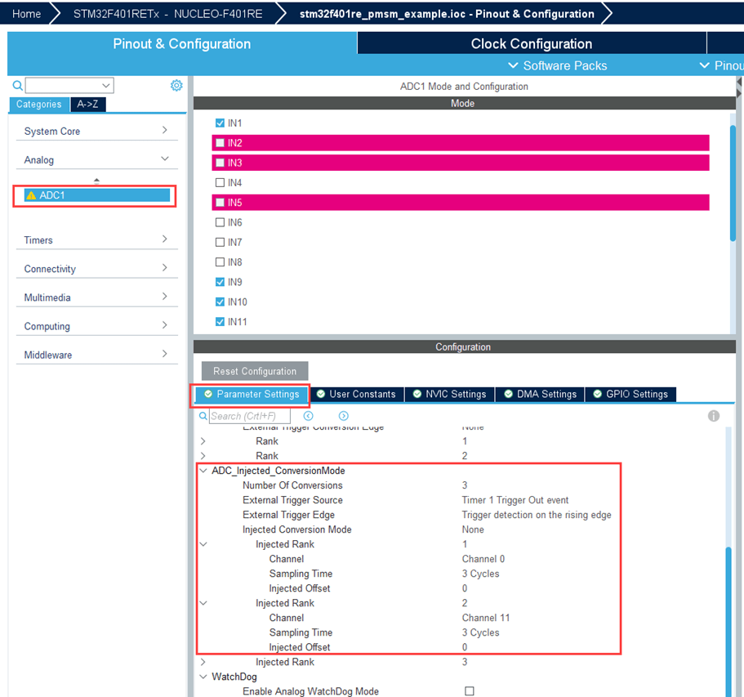This screenshot has height=697, width=744.
Task: Select ADC1 with the warning icon
Action: [94, 195]
